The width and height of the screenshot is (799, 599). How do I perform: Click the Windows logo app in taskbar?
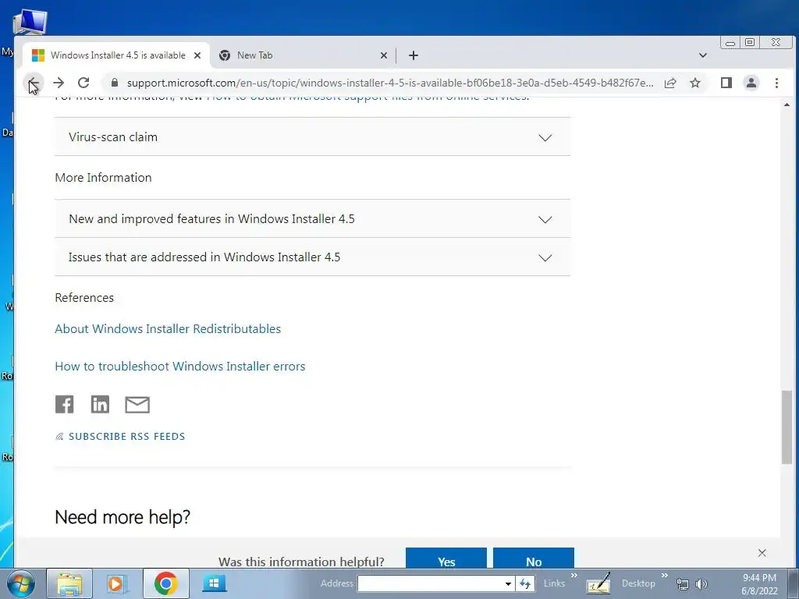(214, 583)
